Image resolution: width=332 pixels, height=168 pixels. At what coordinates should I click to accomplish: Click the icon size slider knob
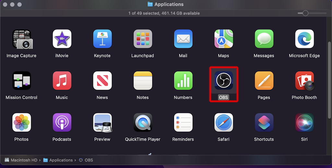point(305,13)
